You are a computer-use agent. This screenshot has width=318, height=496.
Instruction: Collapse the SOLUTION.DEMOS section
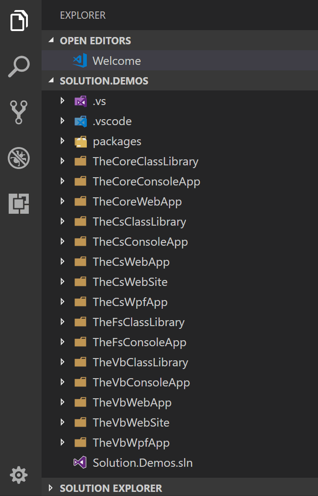51,80
